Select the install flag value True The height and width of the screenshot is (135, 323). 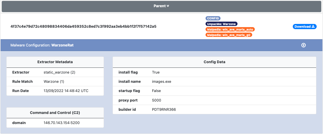(x=156, y=72)
